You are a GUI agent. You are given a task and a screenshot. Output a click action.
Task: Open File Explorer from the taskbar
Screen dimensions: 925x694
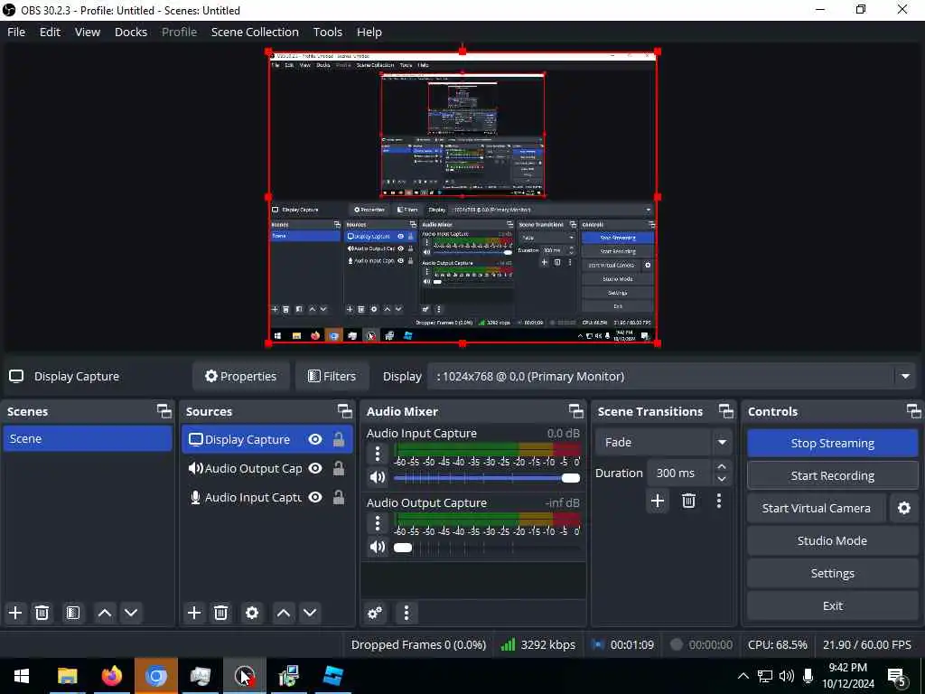tap(67, 676)
